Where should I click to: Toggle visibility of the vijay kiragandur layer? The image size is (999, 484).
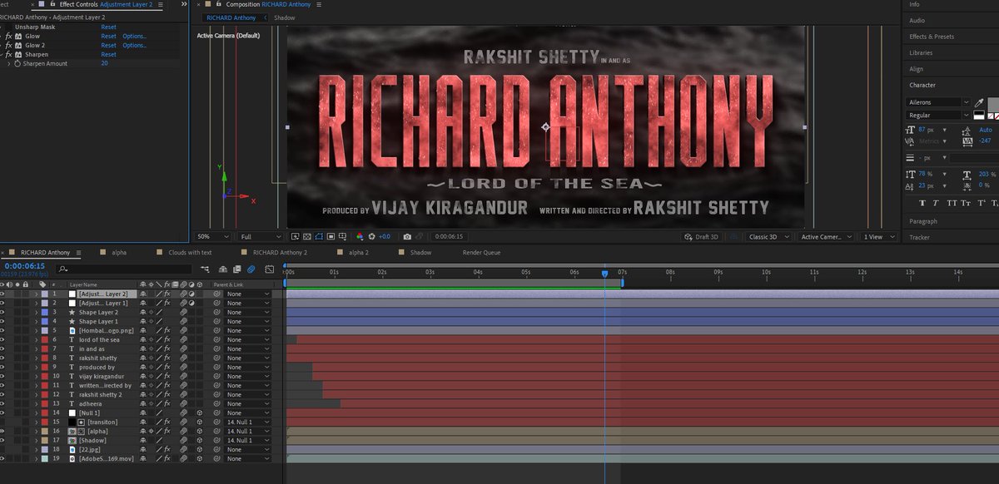tap(2, 376)
